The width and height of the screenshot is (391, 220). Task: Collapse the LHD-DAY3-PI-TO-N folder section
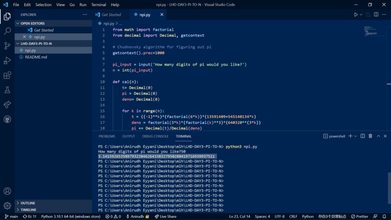[x=53, y=43]
